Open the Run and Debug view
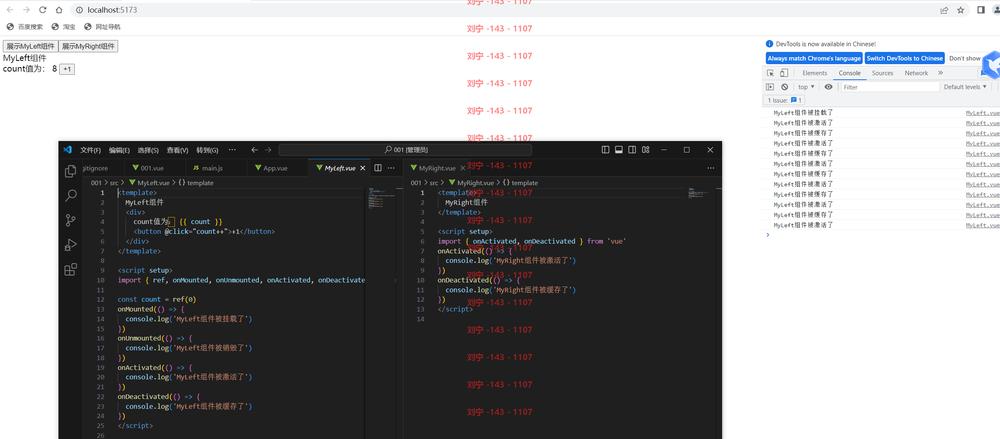Viewport: 1000px width, 439px height. point(71,245)
